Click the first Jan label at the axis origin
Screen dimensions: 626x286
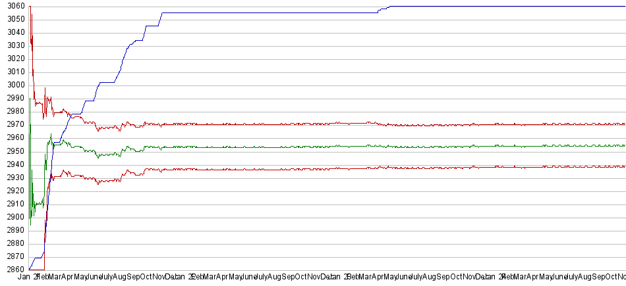coord(23,278)
